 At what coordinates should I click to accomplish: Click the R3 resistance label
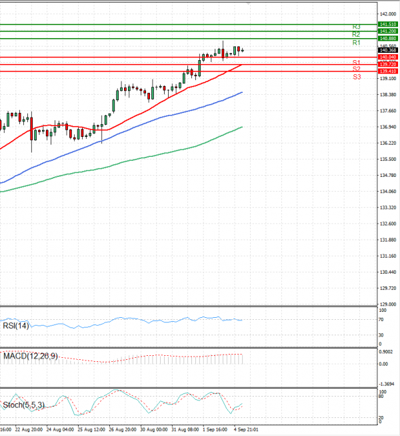pyautogui.click(x=357, y=27)
